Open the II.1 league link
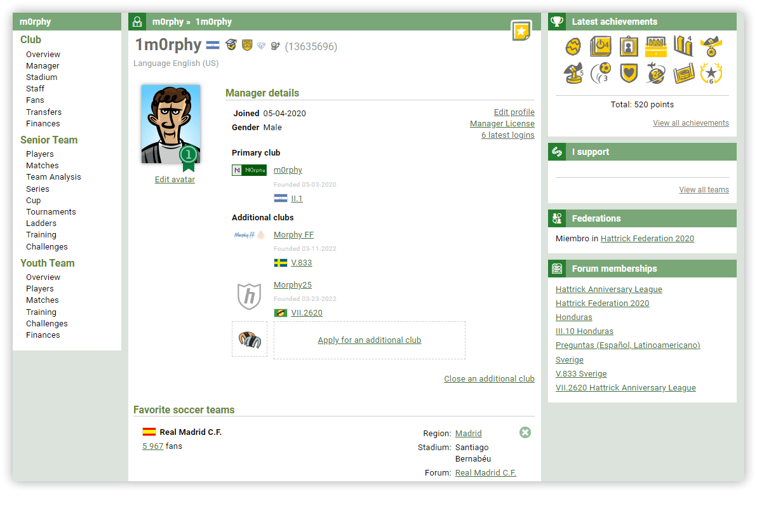The height and width of the screenshot is (513, 757). pos(297,198)
